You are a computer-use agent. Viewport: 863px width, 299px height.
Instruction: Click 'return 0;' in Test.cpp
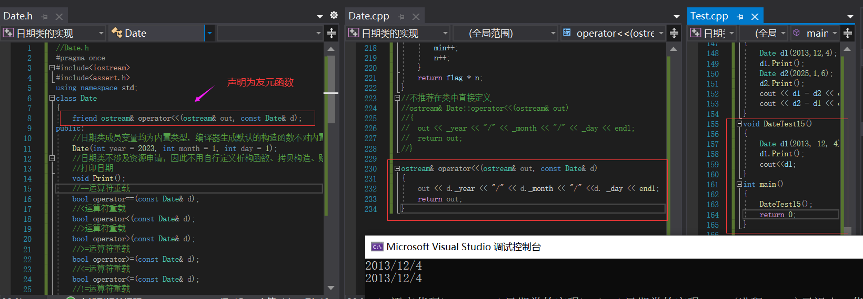(x=777, y=215)
